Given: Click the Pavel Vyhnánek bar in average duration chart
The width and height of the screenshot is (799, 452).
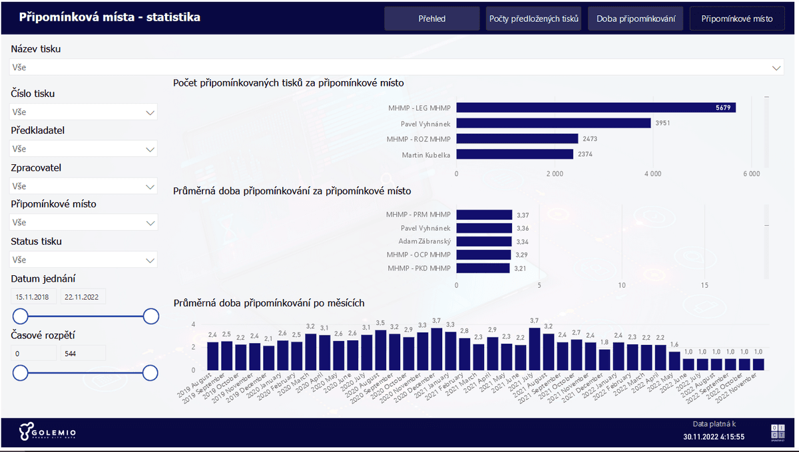Looking at the screenshot, I should (x=483, y=228).
